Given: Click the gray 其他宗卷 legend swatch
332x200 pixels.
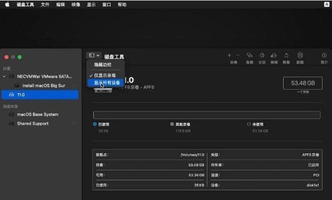Looking at the screenshot, I should point(172,124).
